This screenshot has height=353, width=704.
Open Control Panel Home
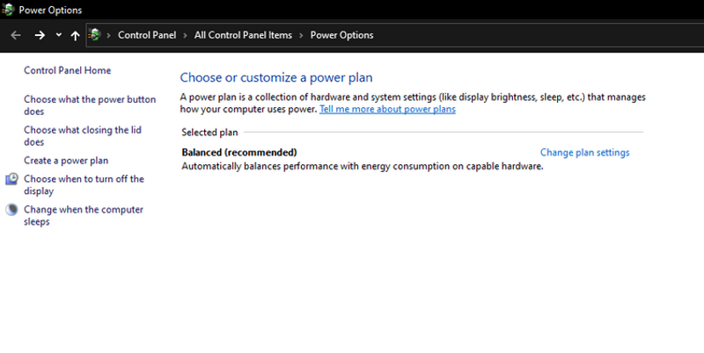[67, 70]
